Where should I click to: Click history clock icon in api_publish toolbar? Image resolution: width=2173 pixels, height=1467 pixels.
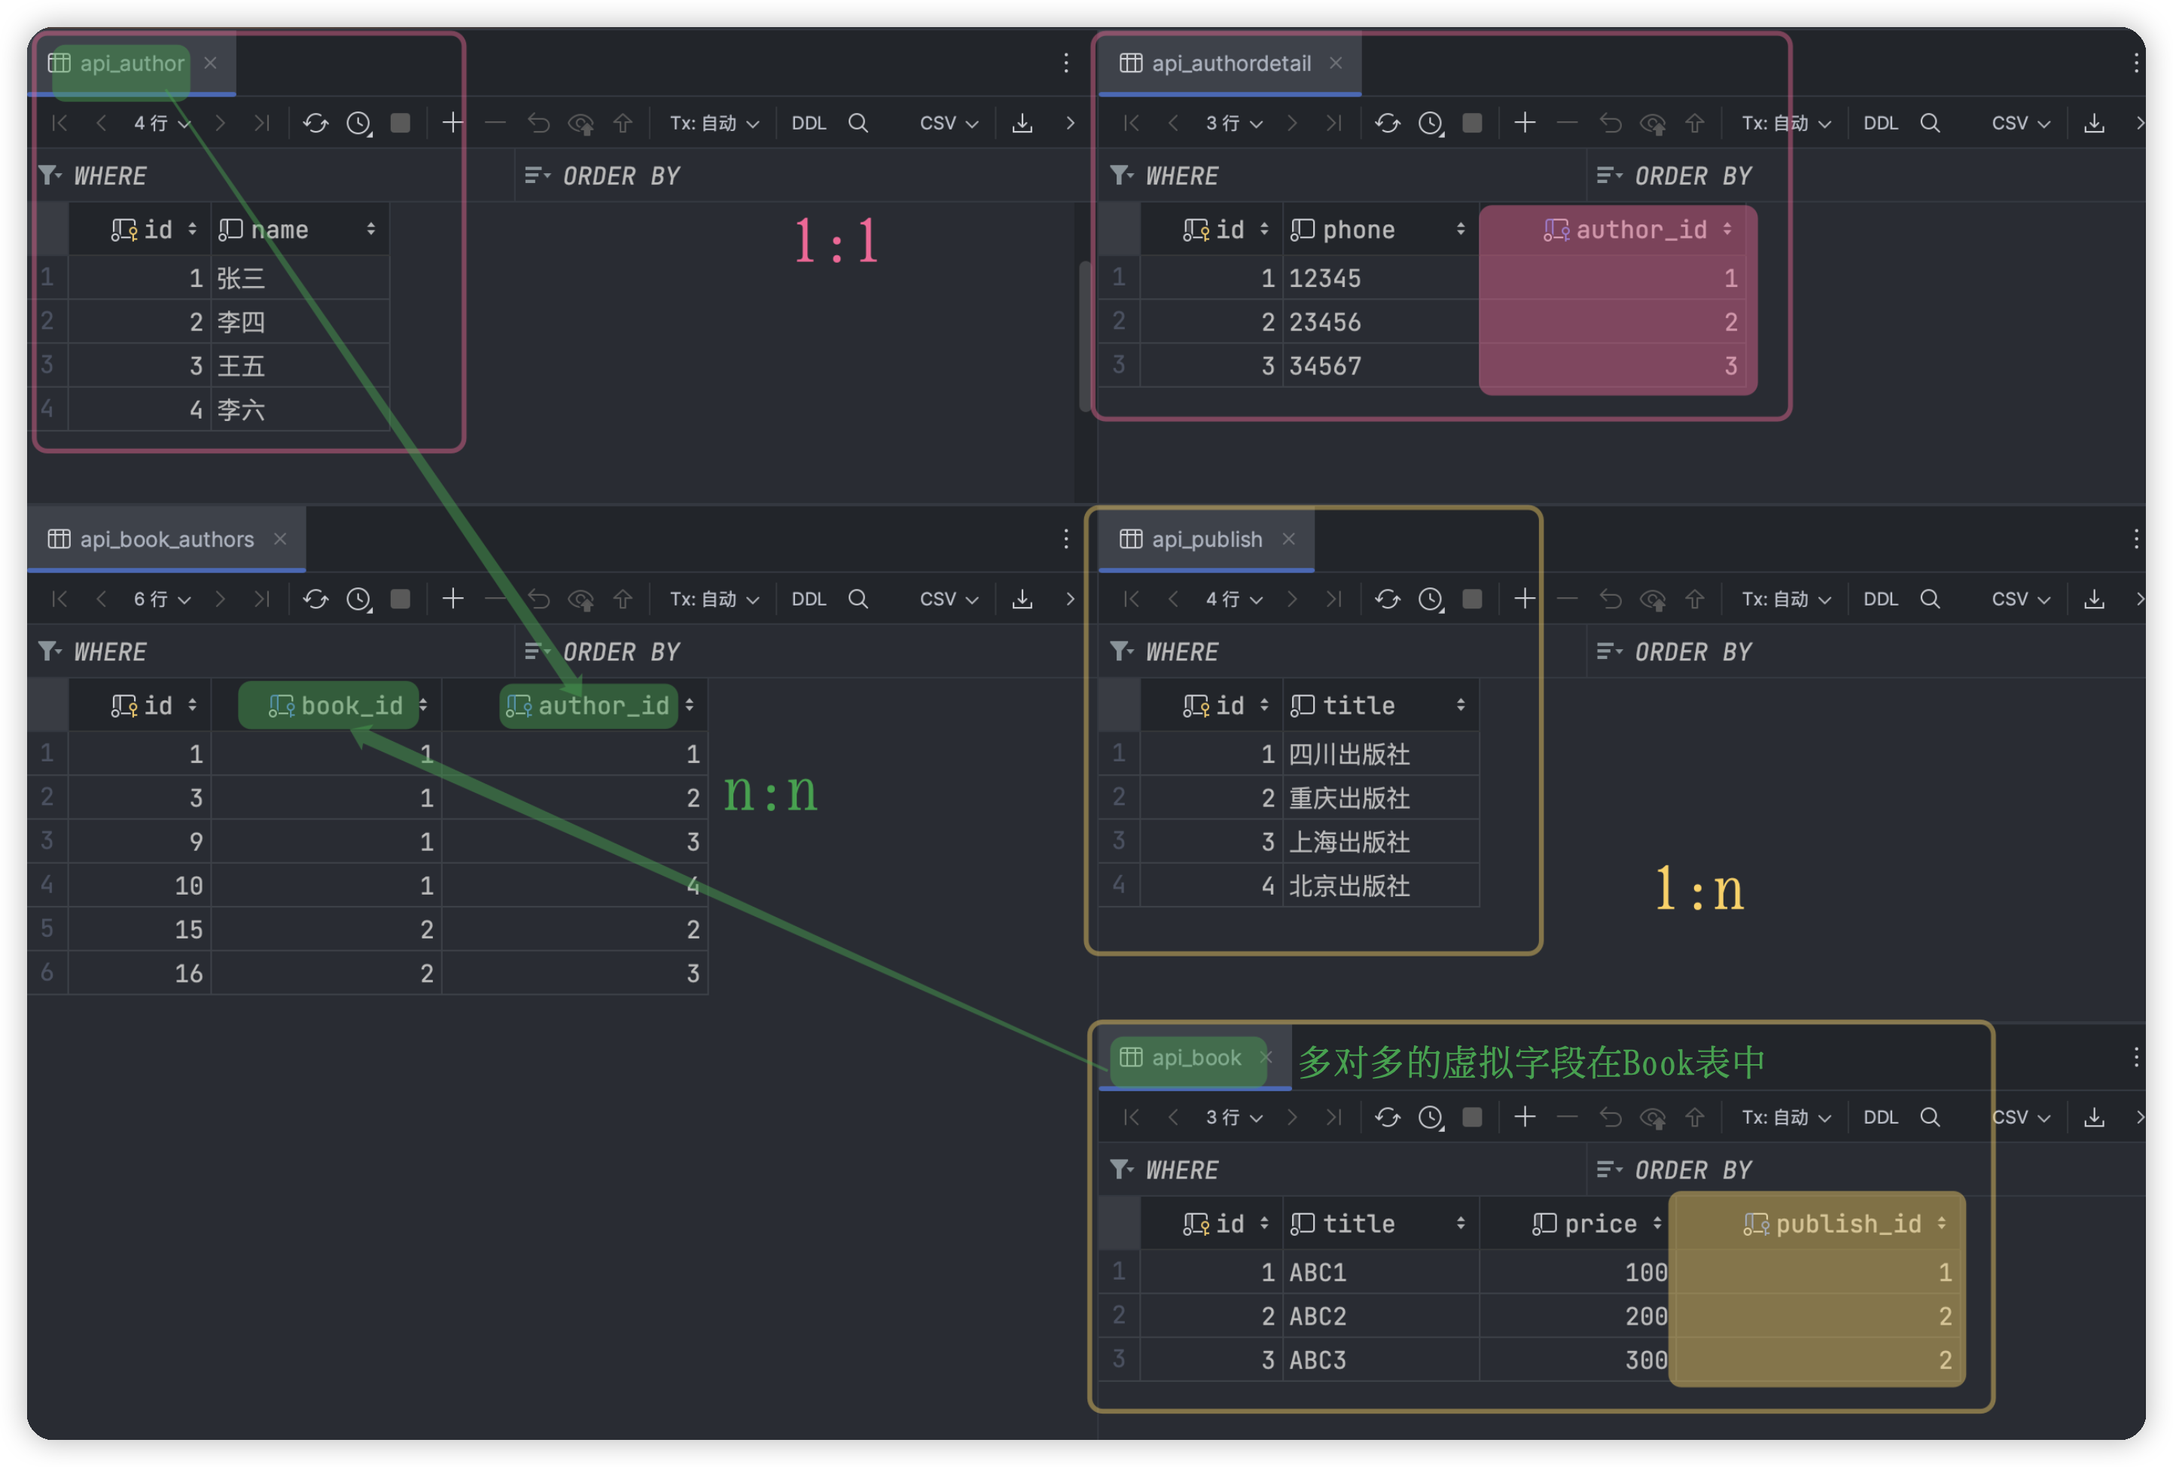1431,599
